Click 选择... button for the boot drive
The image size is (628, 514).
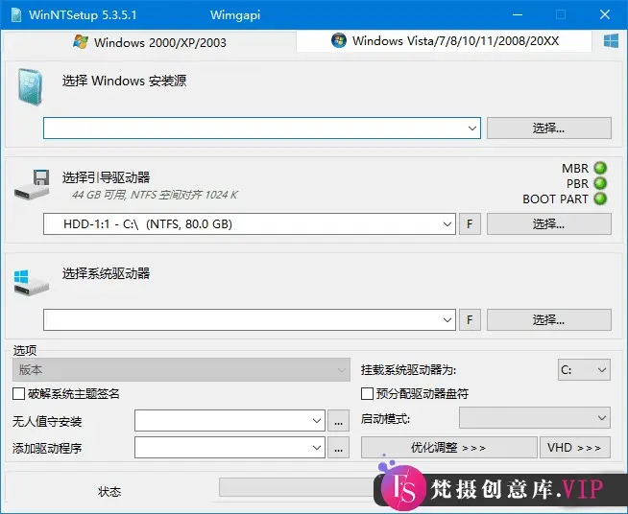coord(549,224)
